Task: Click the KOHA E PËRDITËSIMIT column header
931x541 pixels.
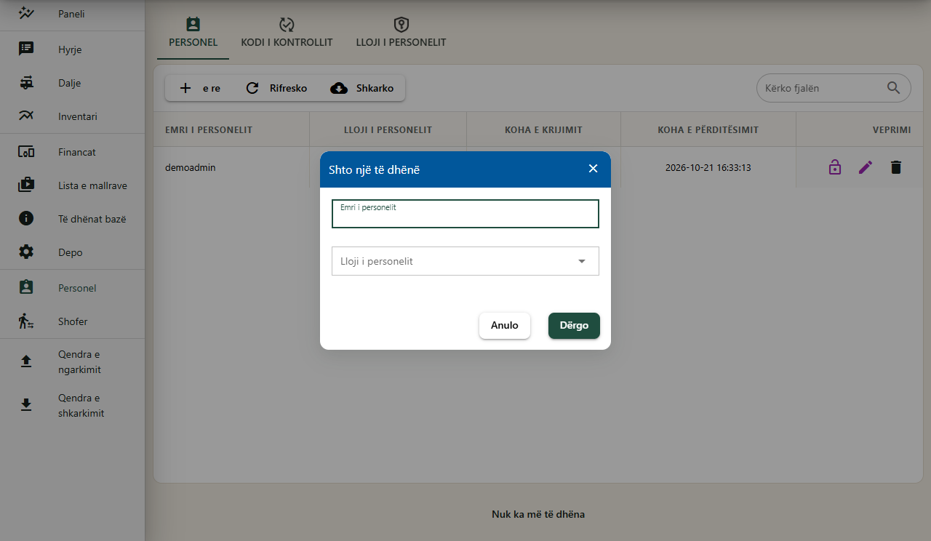Action: tap(708, 129)
